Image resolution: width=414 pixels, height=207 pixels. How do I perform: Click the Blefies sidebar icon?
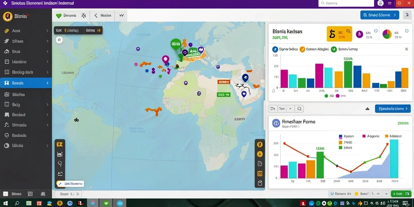point(7,94)
